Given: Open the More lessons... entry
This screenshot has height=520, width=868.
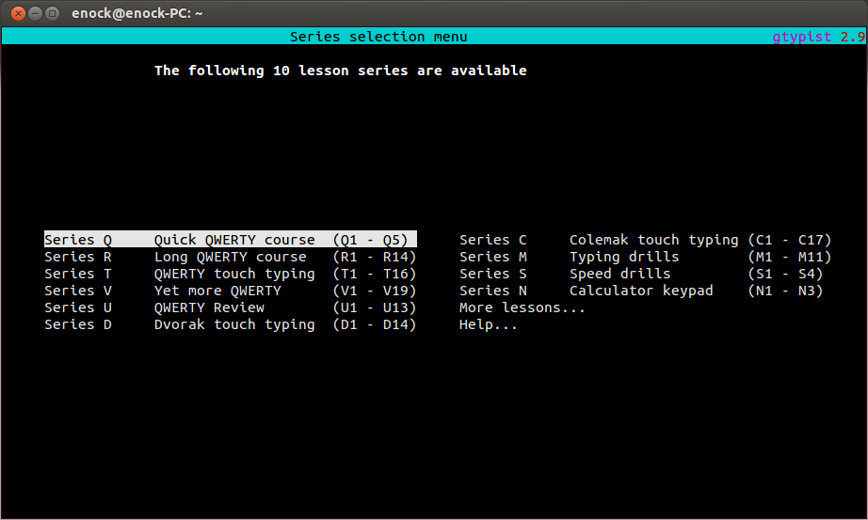Looking at the screenshot, I should tap(522, 307).
